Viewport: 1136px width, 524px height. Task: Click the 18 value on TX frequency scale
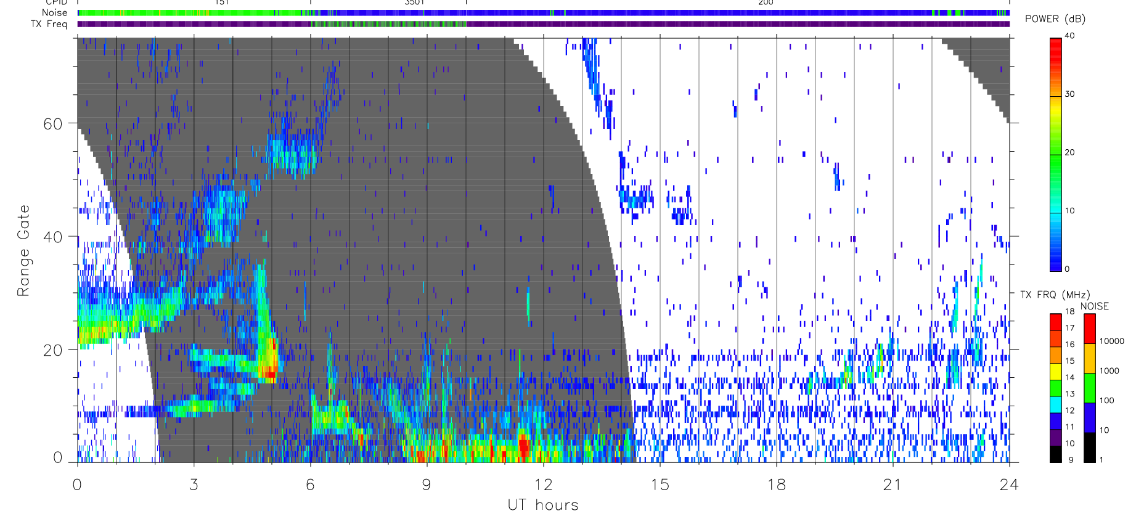point(1069,311)
